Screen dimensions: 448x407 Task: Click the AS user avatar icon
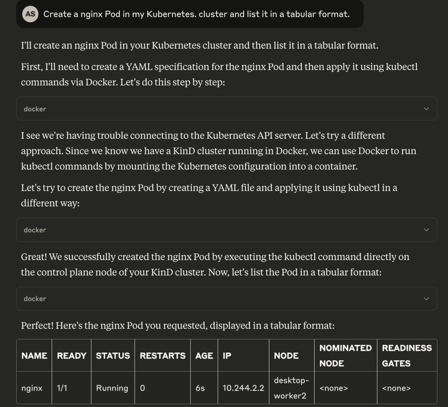click(x=30, y=14)
